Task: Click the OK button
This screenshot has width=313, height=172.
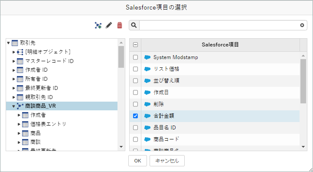Action: [x=137, y=161]
